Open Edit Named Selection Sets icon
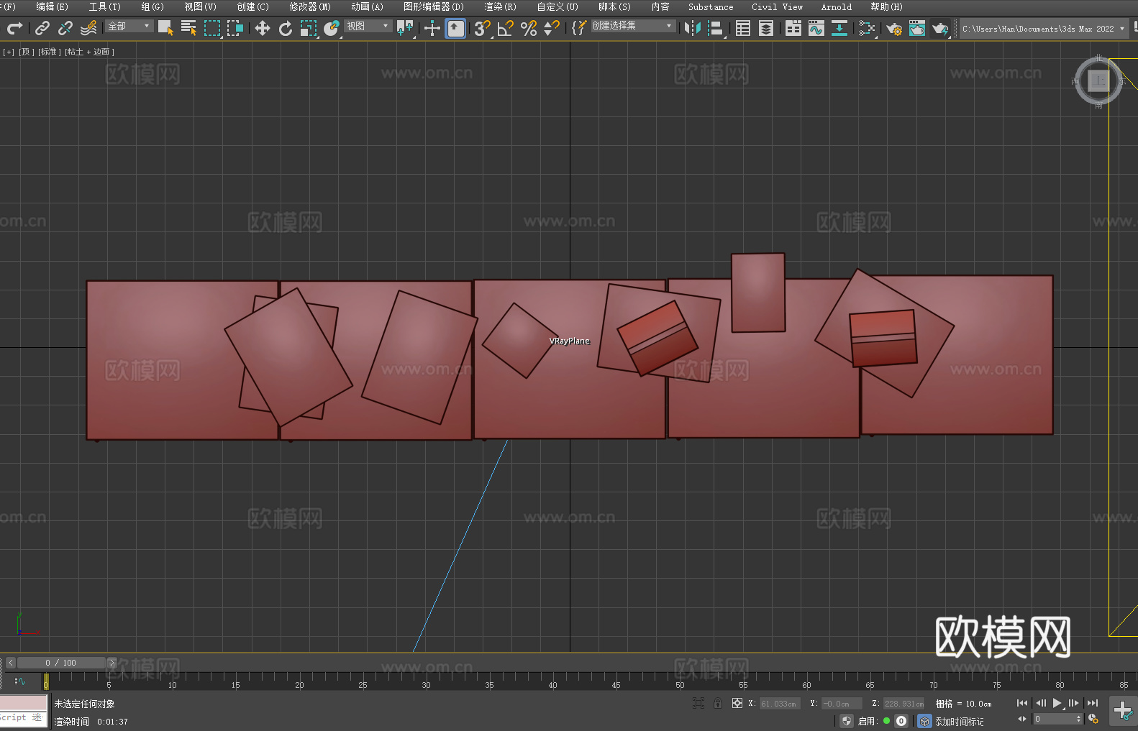This screenshot has height=731, width=1138. (x=578, y=28)
